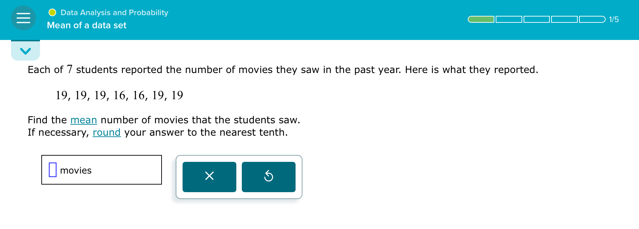Click 'Data Analysis and Probability' topic heading
Image resolution: width=639 pixels, height=229 pixels.
[114, 13]
